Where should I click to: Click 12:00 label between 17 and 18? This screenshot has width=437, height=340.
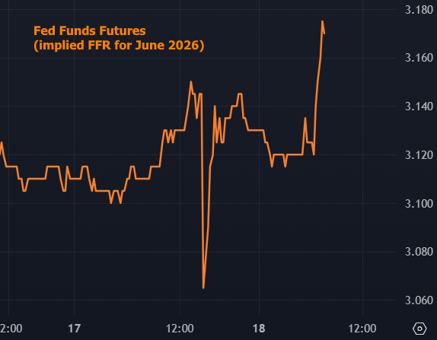pos(180,329)
